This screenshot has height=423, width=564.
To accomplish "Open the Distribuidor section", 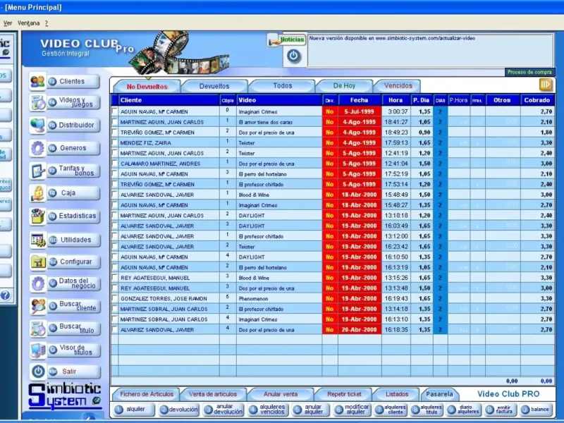I will pyautogui.click(x=73, y=125).
